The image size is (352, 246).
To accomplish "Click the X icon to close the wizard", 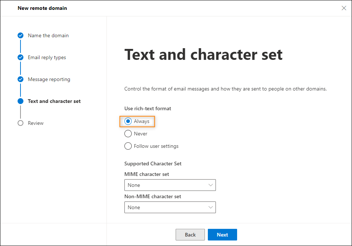I will coord(344,8).
